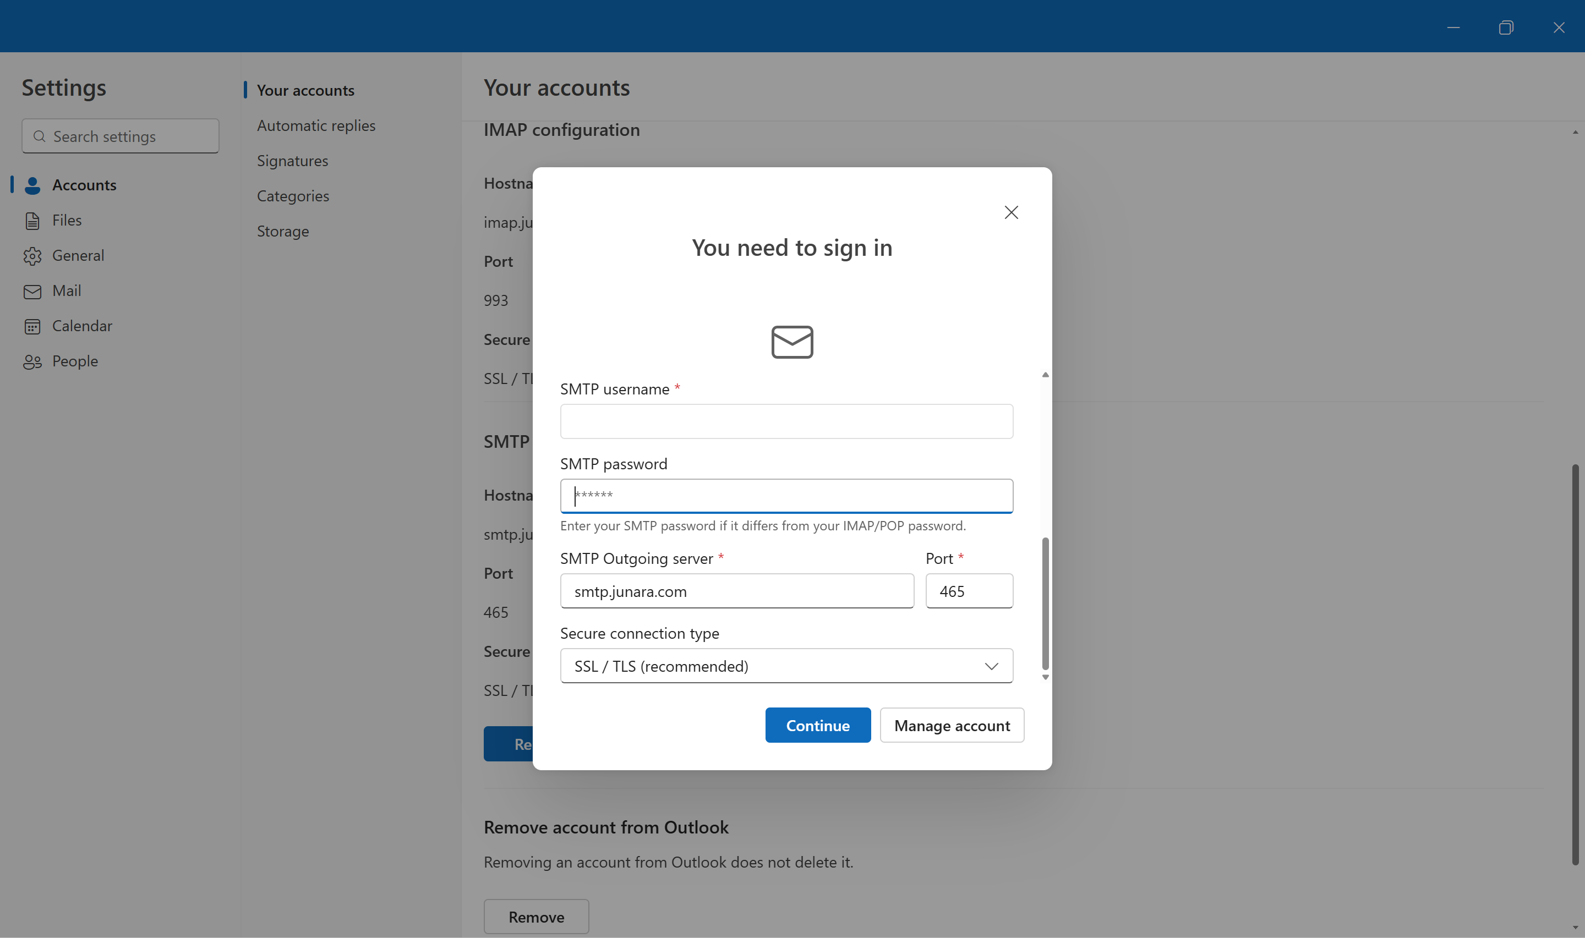The height and width of the screenshot is (938, 1585).
Task: Go to People settings category
Action: click(x=75, y=361)
